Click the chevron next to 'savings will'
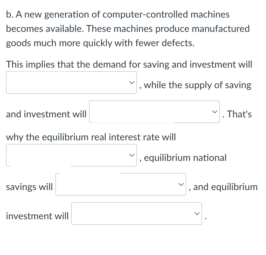266x255 pixels. 181,184
